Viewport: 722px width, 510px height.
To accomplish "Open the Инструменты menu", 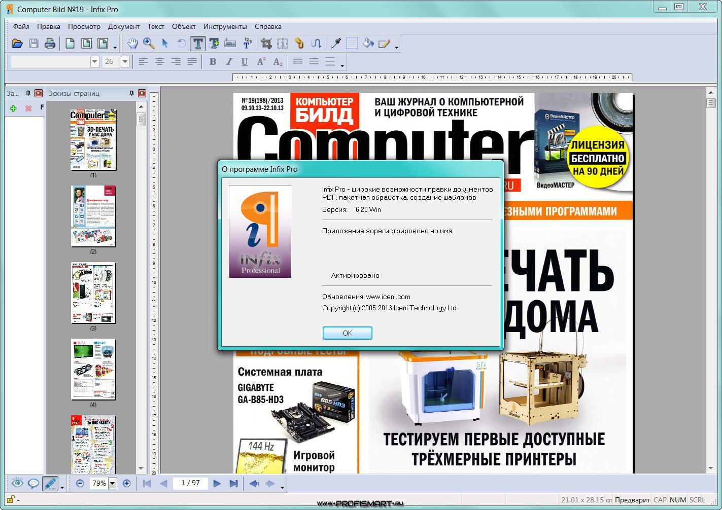I will point(225,26).
